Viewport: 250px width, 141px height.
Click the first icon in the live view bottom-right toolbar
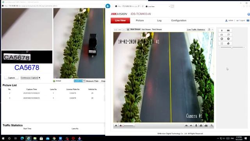(x=186, y=125)
